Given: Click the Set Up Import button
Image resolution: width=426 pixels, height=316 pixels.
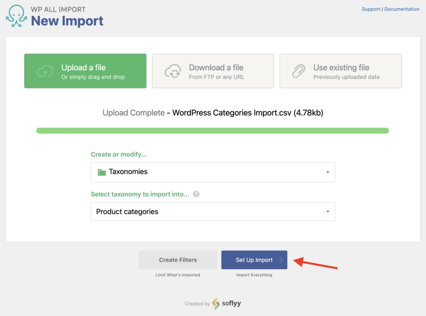Looking at the screenshot, I should click(254, 260).
